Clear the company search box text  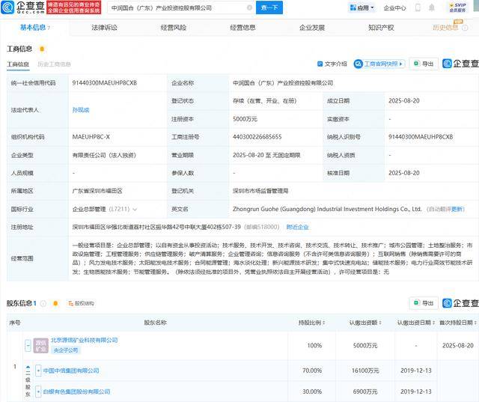(249, 7)
